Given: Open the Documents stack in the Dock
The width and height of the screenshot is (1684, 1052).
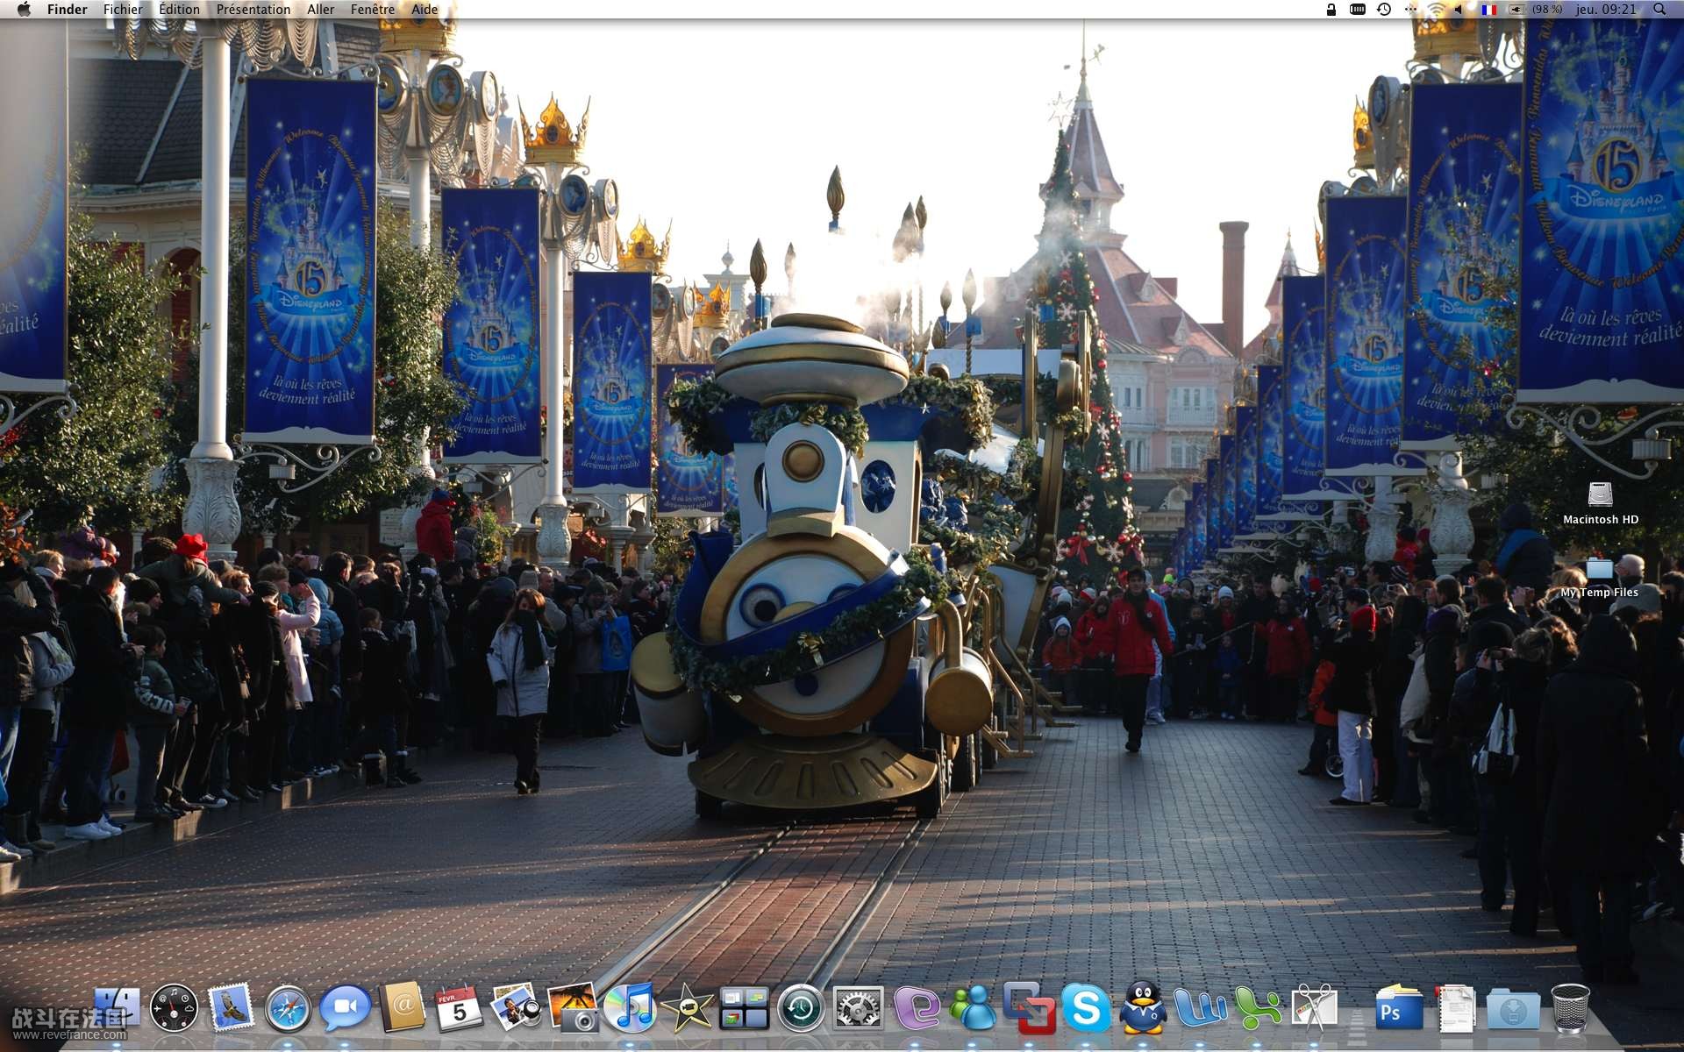Looking at the screenshot, I should pyautogui.click(x=1456, y=1008).
